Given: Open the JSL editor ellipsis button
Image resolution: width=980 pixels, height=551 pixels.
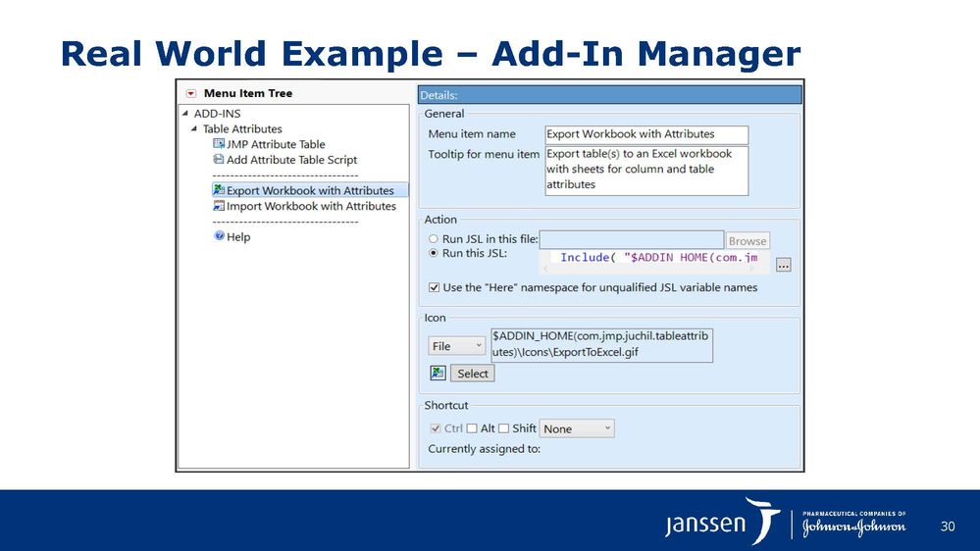Looking at the screenshot, I should click(x=783, y=265).
